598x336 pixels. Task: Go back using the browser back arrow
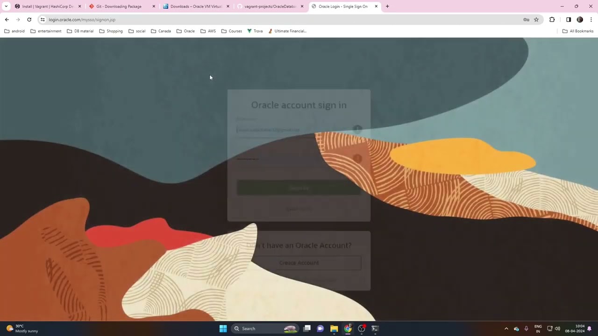point(7,20)
